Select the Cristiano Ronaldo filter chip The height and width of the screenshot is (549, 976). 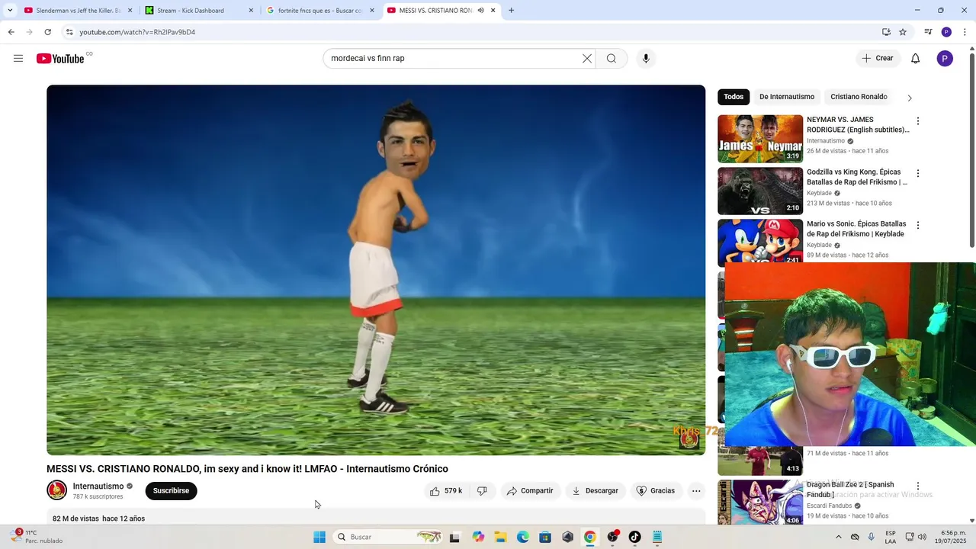859,97
